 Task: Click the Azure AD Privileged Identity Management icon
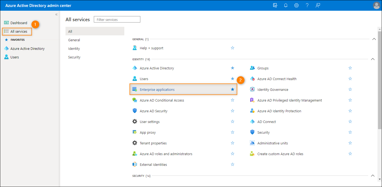coord(252,100)
